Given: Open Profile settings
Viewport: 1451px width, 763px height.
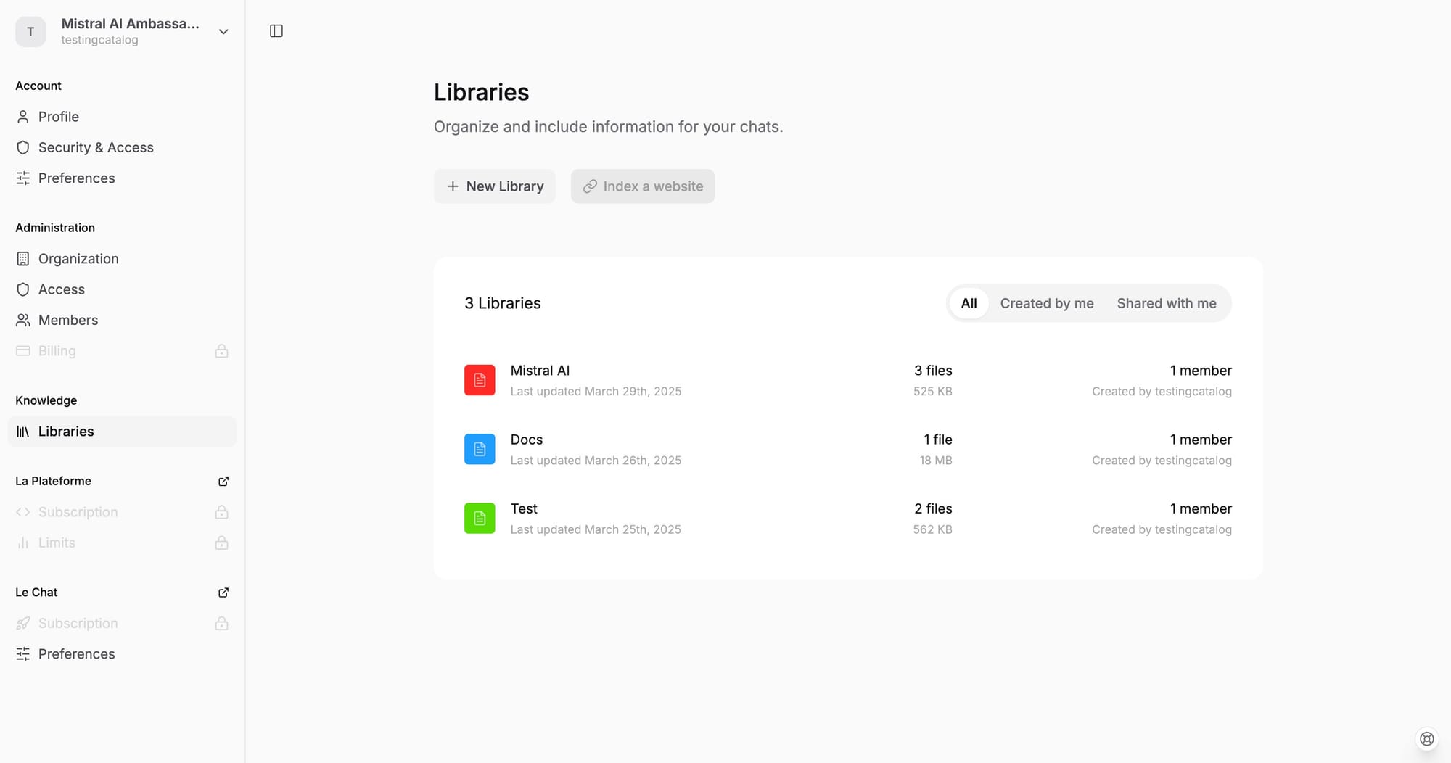Looking at the screenshot, I should click(122, 117).
